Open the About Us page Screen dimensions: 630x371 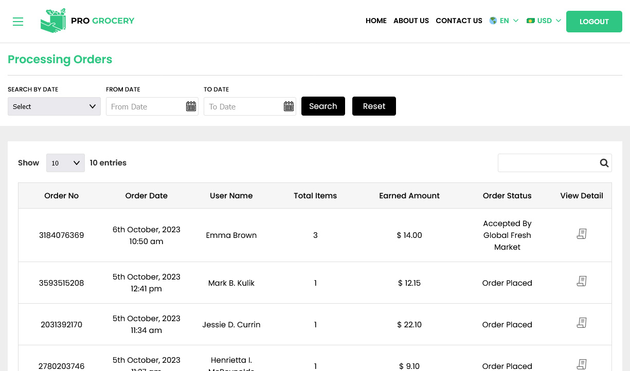click(411, 21)
